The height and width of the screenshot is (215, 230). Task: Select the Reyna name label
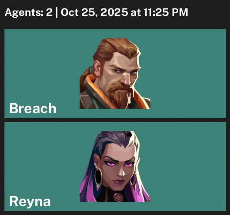(x=30, y=201)
